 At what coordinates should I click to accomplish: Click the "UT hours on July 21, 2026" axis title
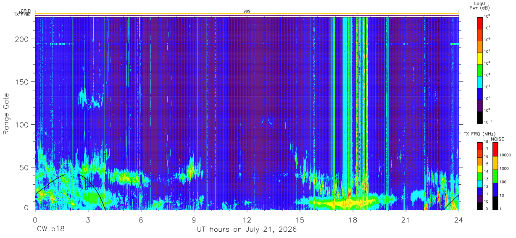pos(247,230)
